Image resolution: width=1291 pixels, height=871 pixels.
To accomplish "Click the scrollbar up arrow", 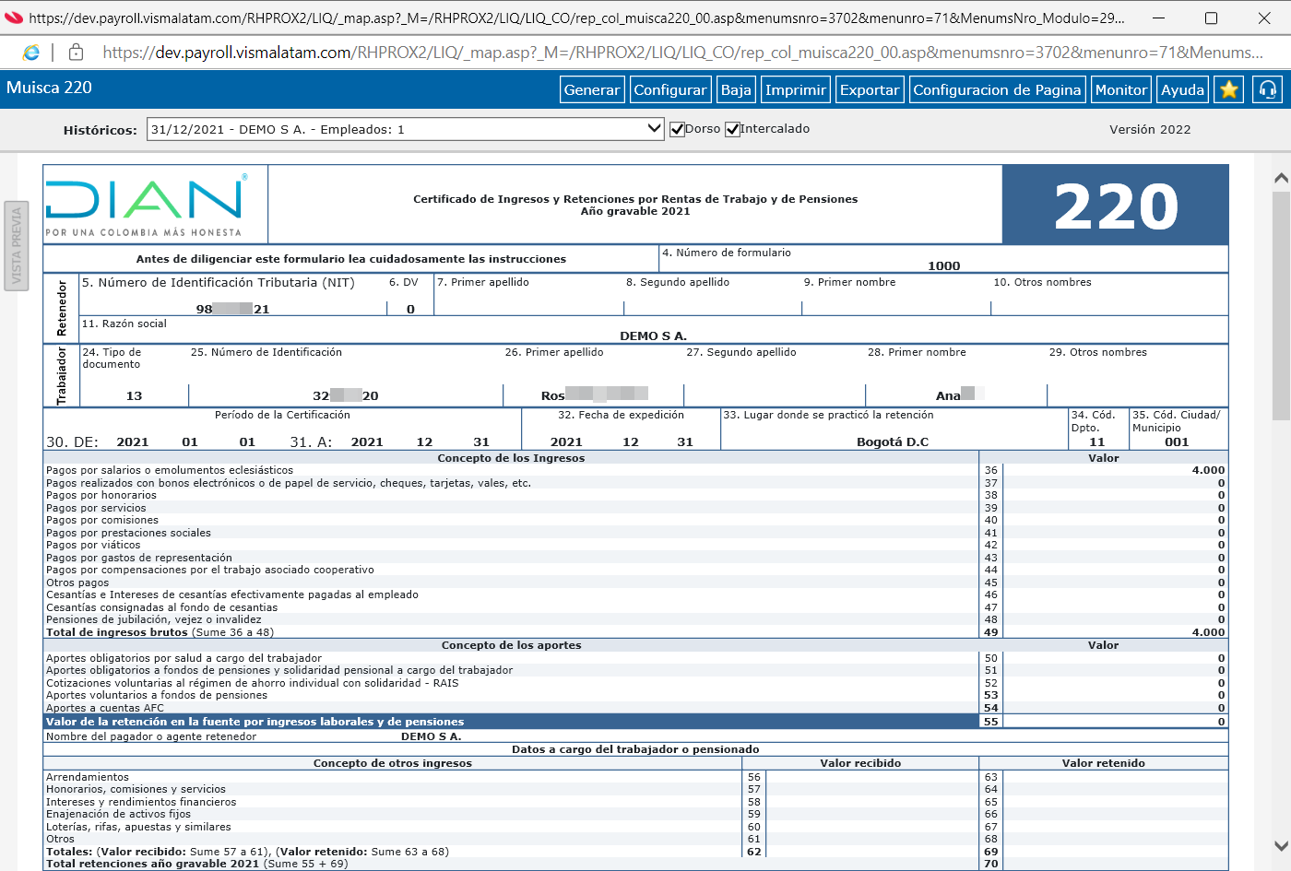I will tap(1281, 178).
